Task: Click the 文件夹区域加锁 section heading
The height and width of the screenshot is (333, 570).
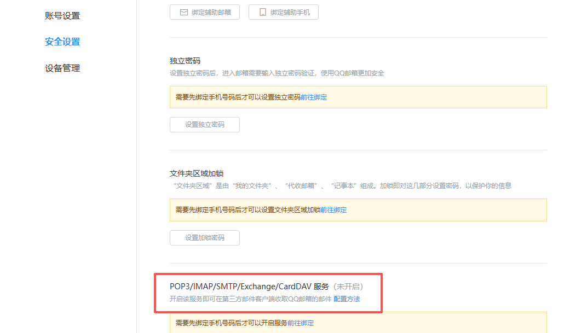Action: click(x=197, y=174)
